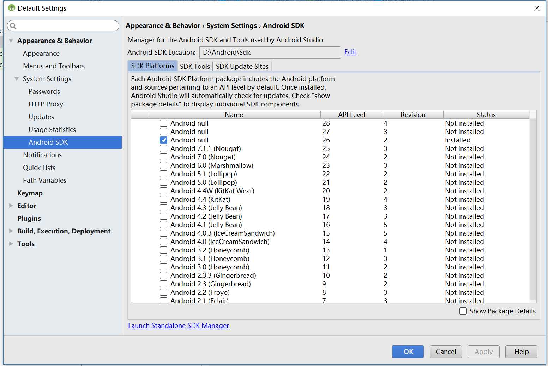The image size is (548, 366).
Task: Sort by the Name column header
Action: (234, 115)
